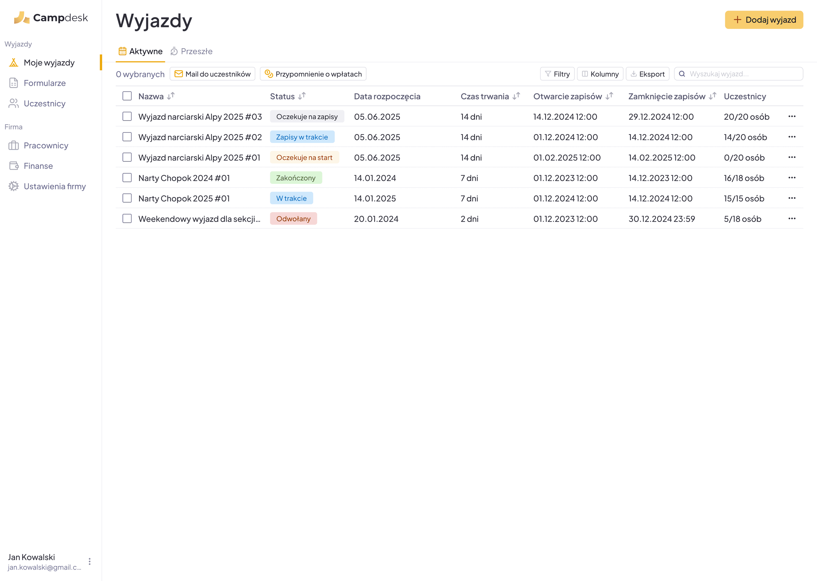
Task: Open Jan Kowalski user options menu
Action: (x=89, y=561)
